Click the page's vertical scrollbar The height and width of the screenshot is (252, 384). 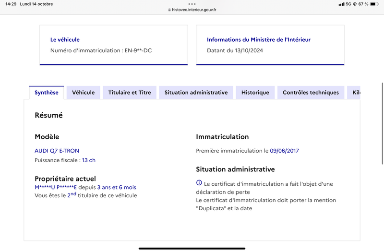tap(382, 124)
